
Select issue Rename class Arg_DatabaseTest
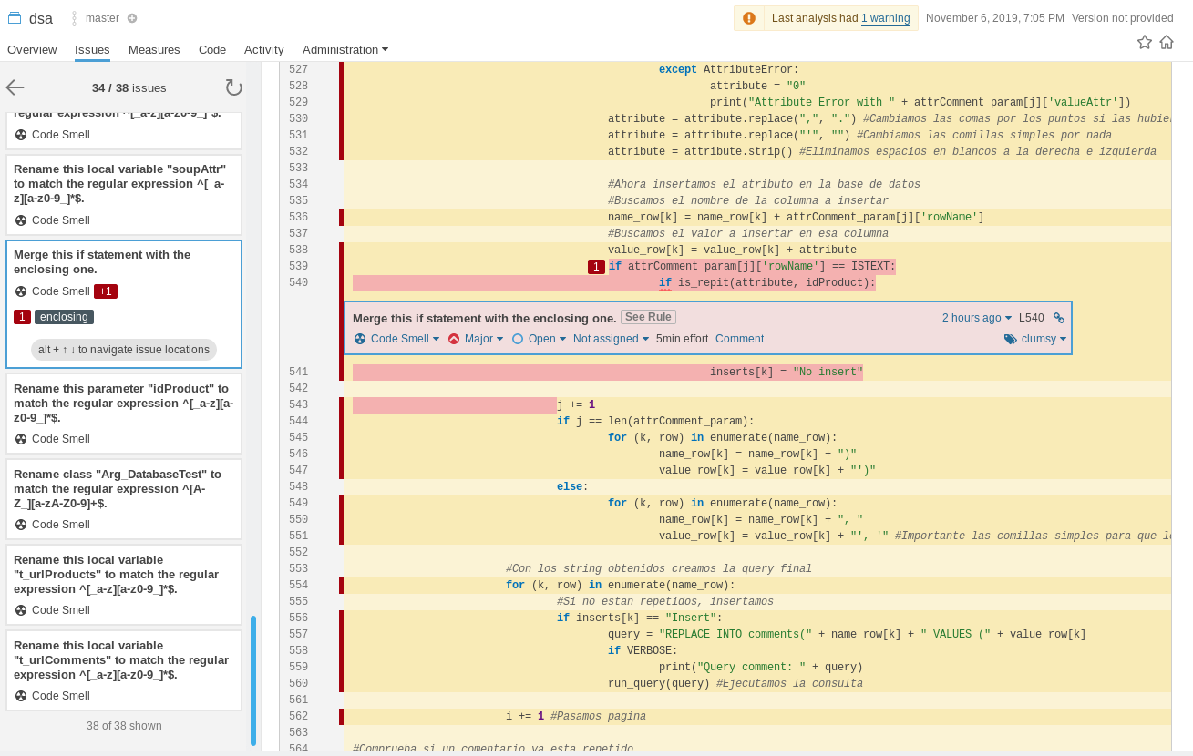coord(124,499)
